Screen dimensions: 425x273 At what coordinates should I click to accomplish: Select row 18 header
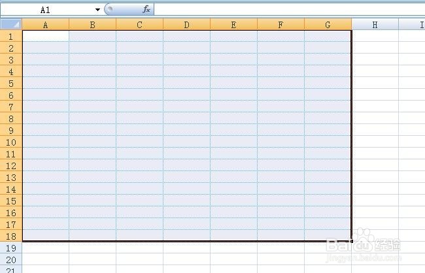pos(11,236)
